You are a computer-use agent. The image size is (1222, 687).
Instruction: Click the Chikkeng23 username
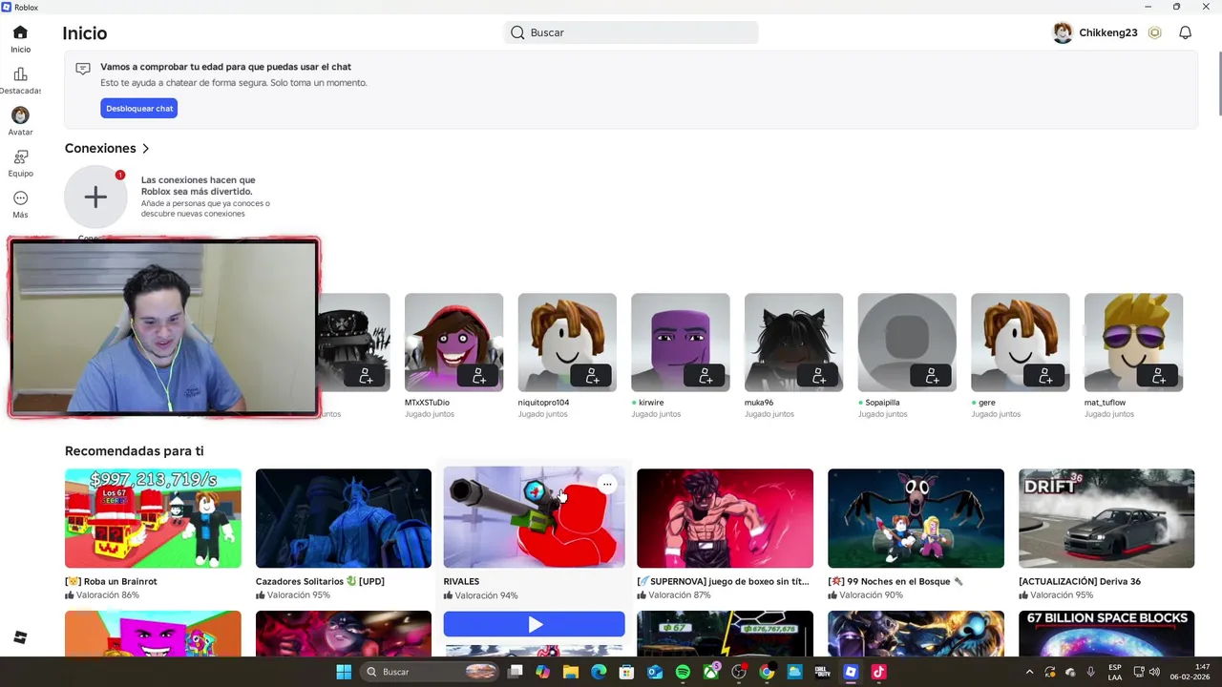click(x=1108, y=32)
